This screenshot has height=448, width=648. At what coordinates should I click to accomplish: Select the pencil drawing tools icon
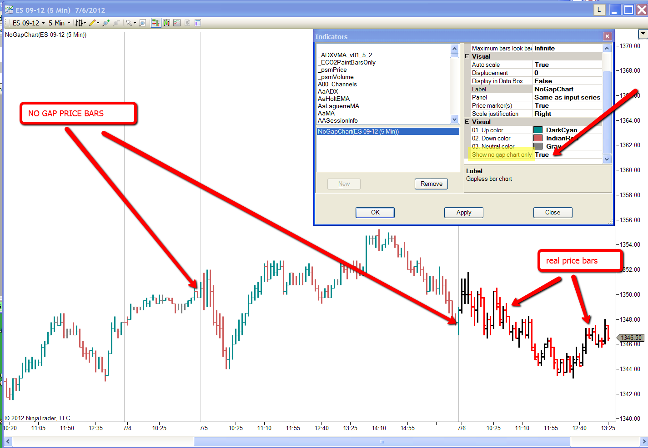pyautogui.click(x=92, y=23)
